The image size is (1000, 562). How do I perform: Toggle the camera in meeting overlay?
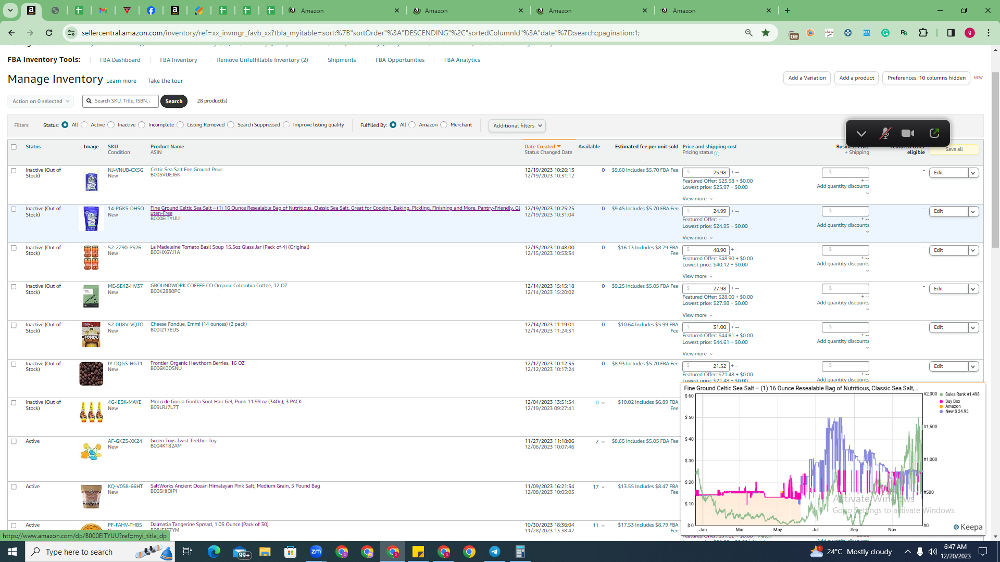[x=908, y=134]
